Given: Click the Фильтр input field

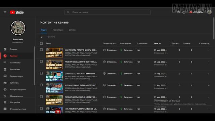Looking at the screenshot, I should pyautogui.click(x=51, y=37).
